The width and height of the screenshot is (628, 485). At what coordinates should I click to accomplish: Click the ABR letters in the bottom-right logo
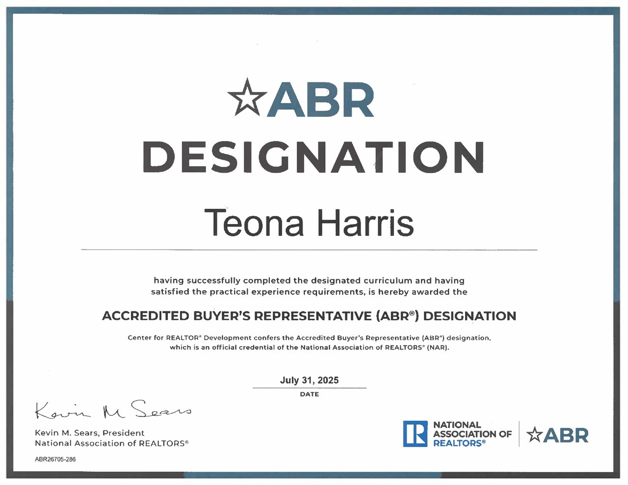pos(566,435)
